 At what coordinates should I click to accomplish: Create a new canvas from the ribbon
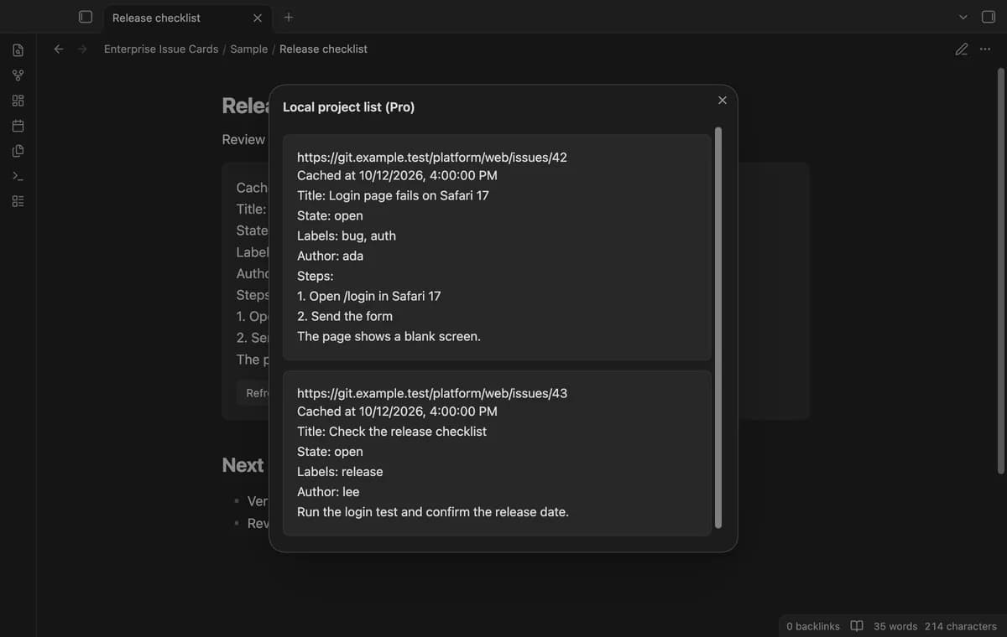[x=18, y=101]
